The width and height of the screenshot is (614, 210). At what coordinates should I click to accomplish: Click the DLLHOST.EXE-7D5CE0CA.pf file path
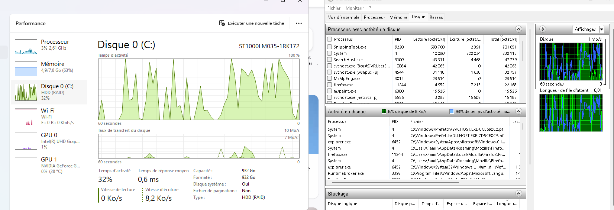457,136
